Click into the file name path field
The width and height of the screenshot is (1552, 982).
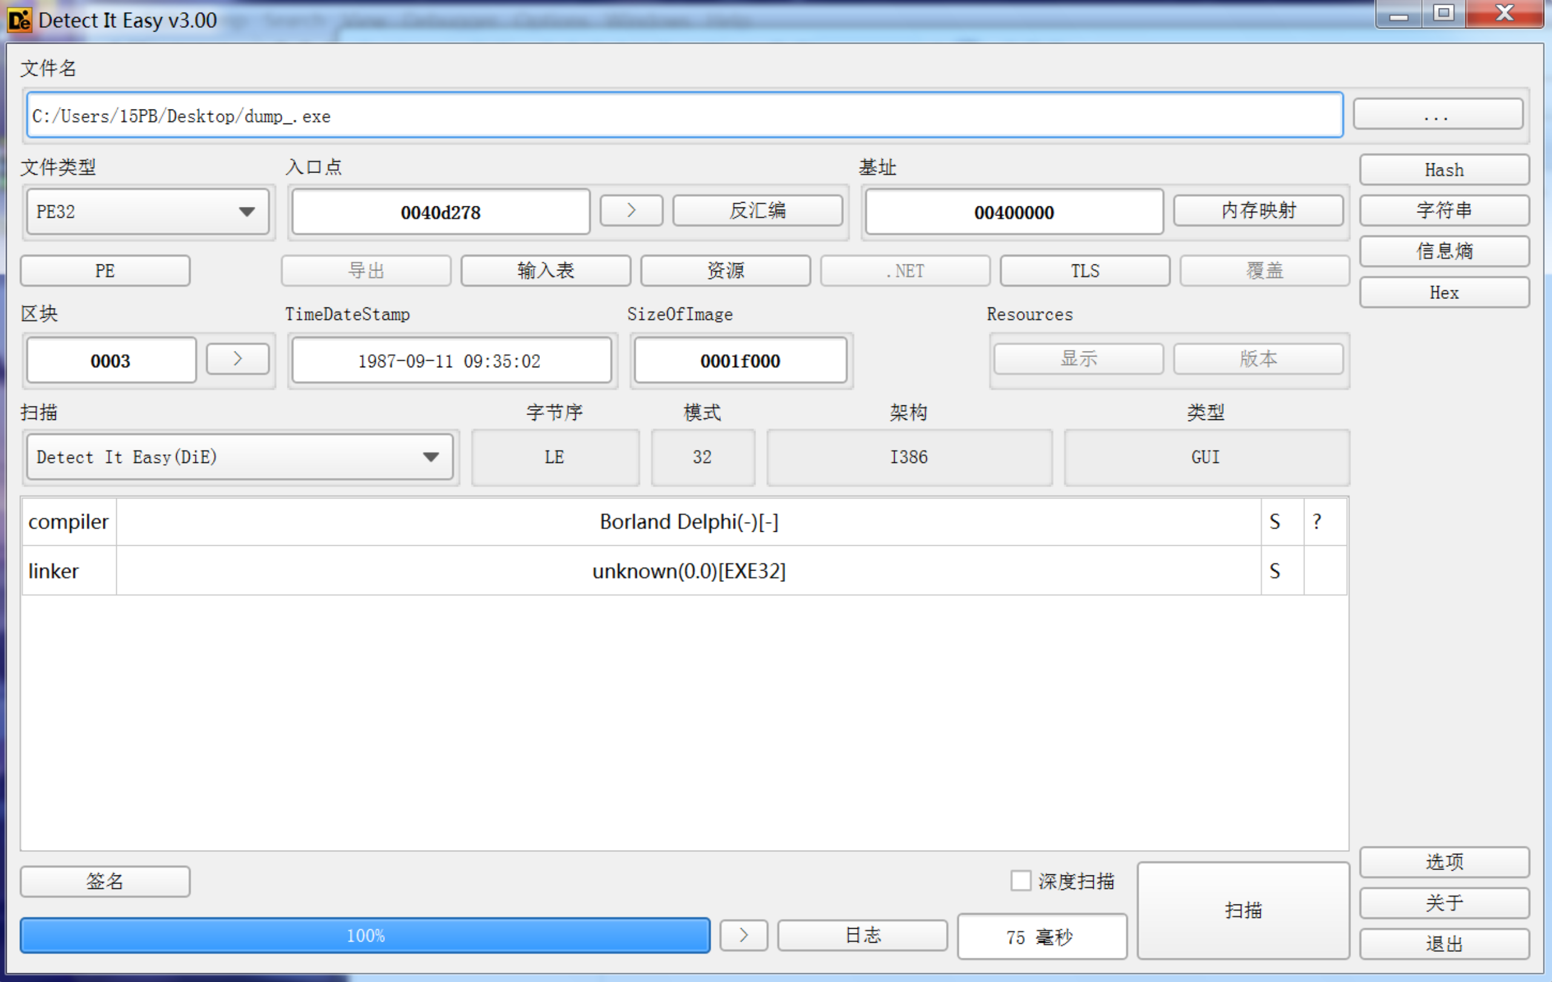683,116
